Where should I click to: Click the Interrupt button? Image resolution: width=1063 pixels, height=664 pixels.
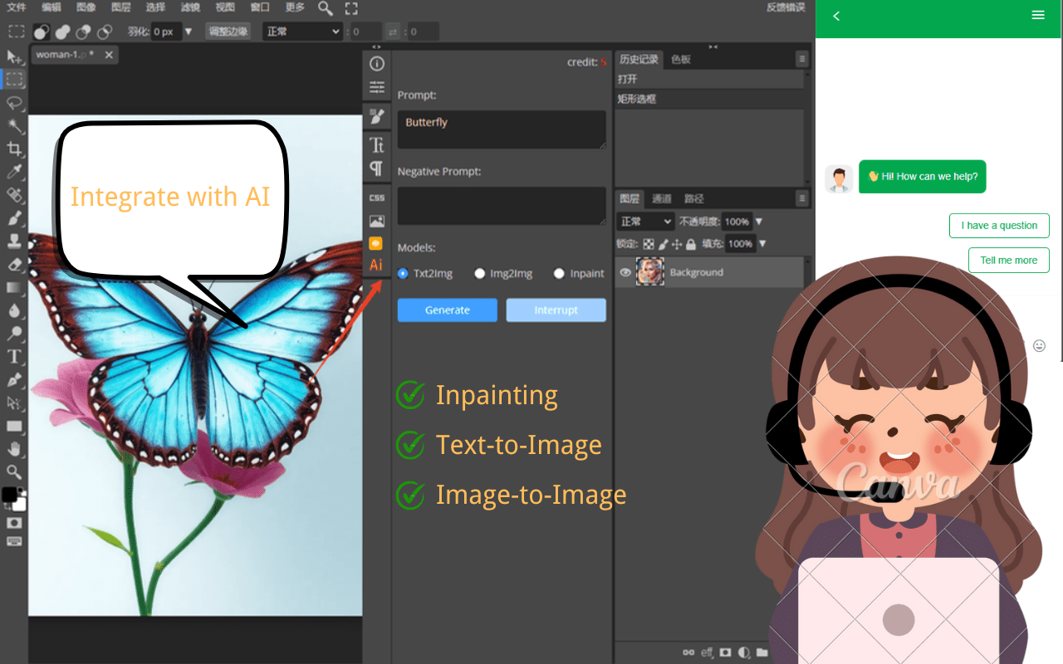556,310
